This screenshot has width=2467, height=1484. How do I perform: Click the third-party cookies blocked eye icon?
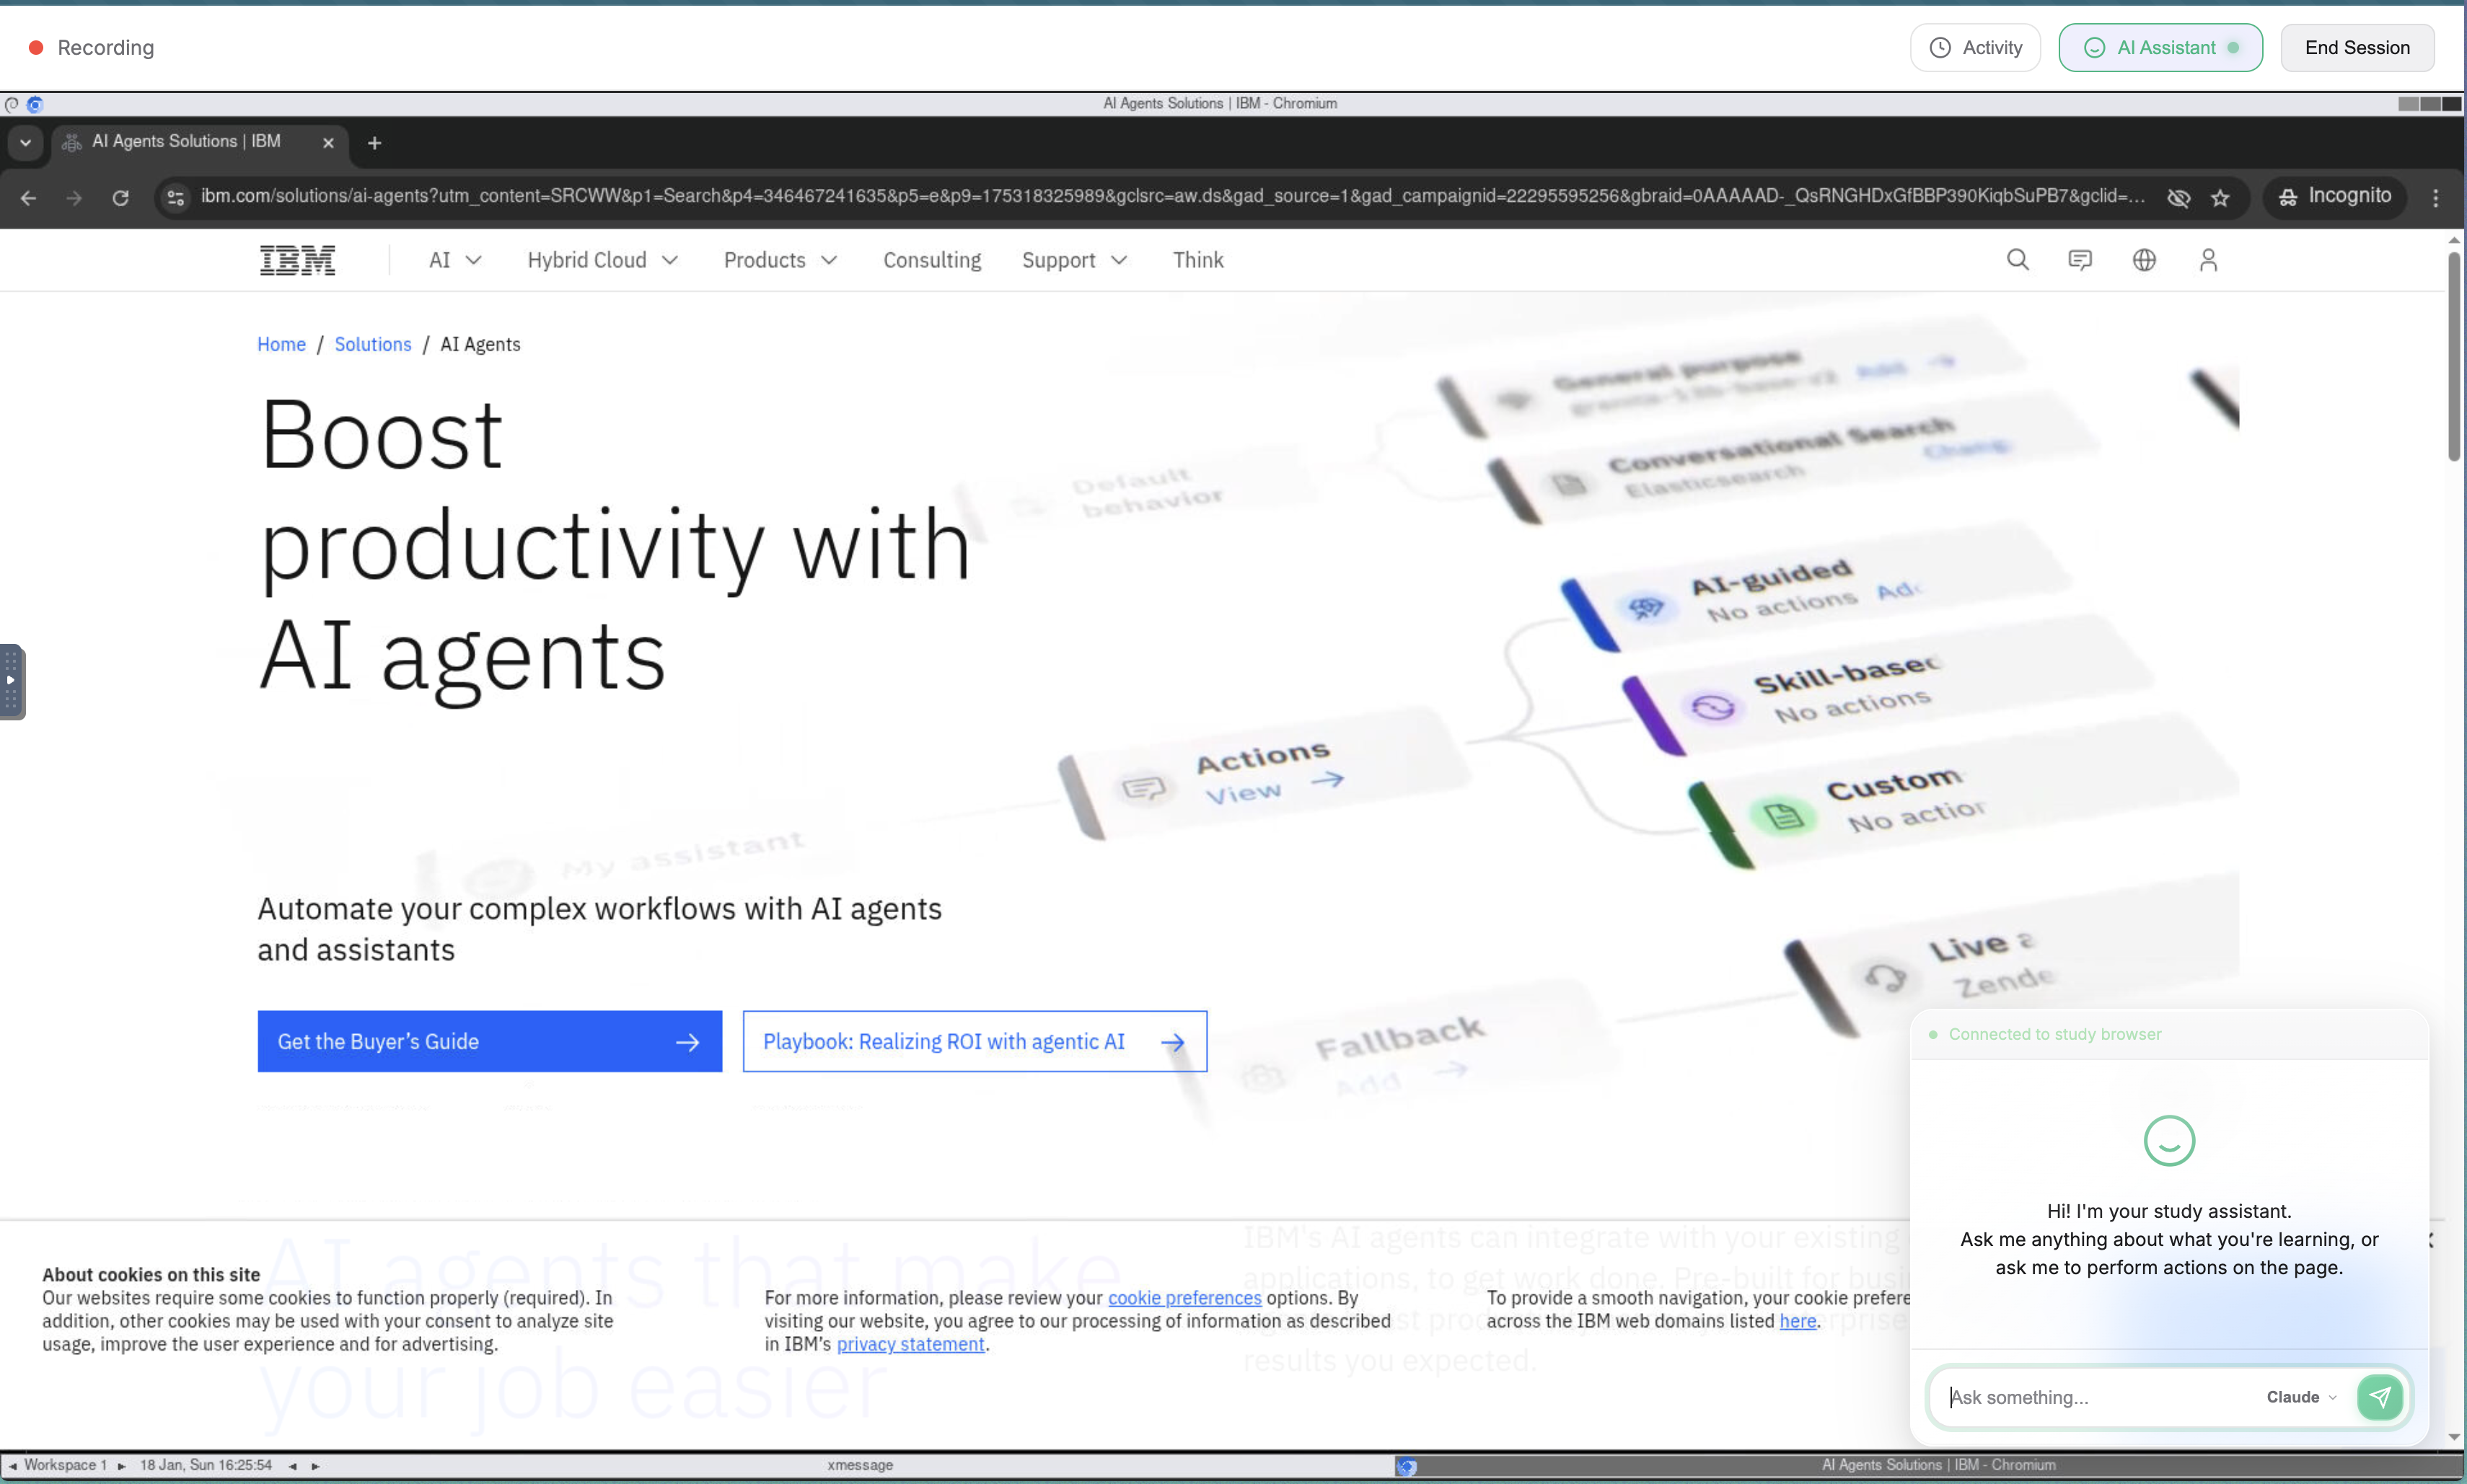[x=2178, y=198]
